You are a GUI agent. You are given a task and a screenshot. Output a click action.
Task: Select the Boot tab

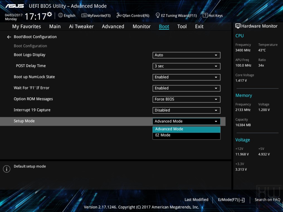pos(164,26)
